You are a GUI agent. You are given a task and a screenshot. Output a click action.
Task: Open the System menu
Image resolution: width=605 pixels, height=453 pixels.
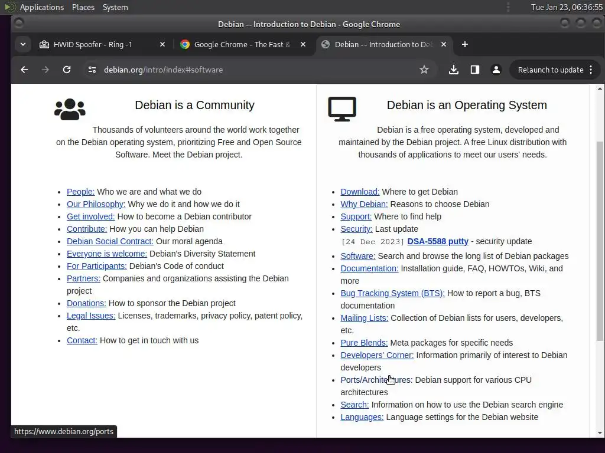(115, 7)
